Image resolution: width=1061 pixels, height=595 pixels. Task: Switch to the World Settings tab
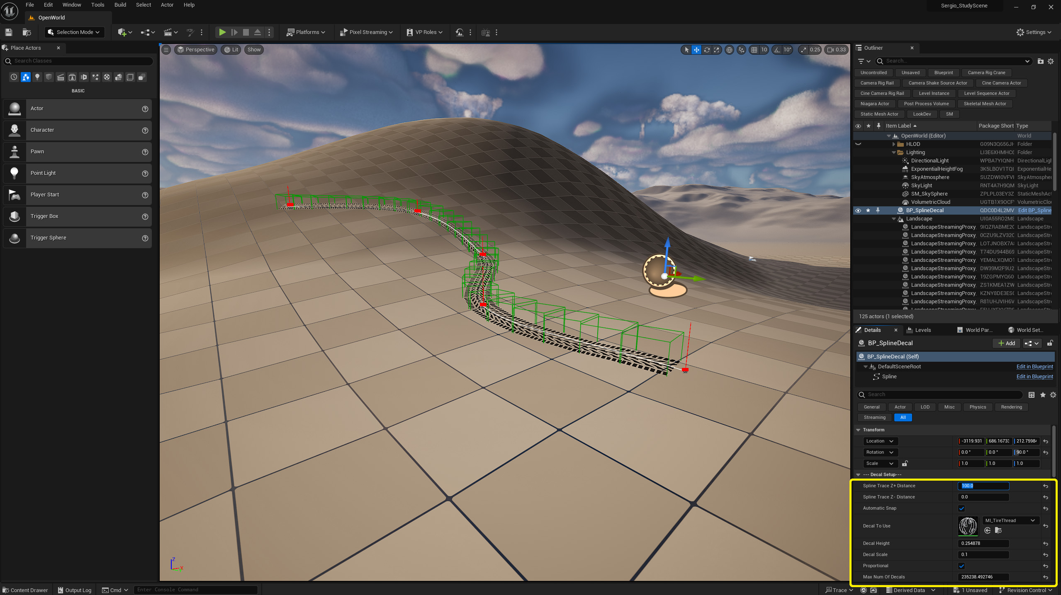(x=1026, y=330)
